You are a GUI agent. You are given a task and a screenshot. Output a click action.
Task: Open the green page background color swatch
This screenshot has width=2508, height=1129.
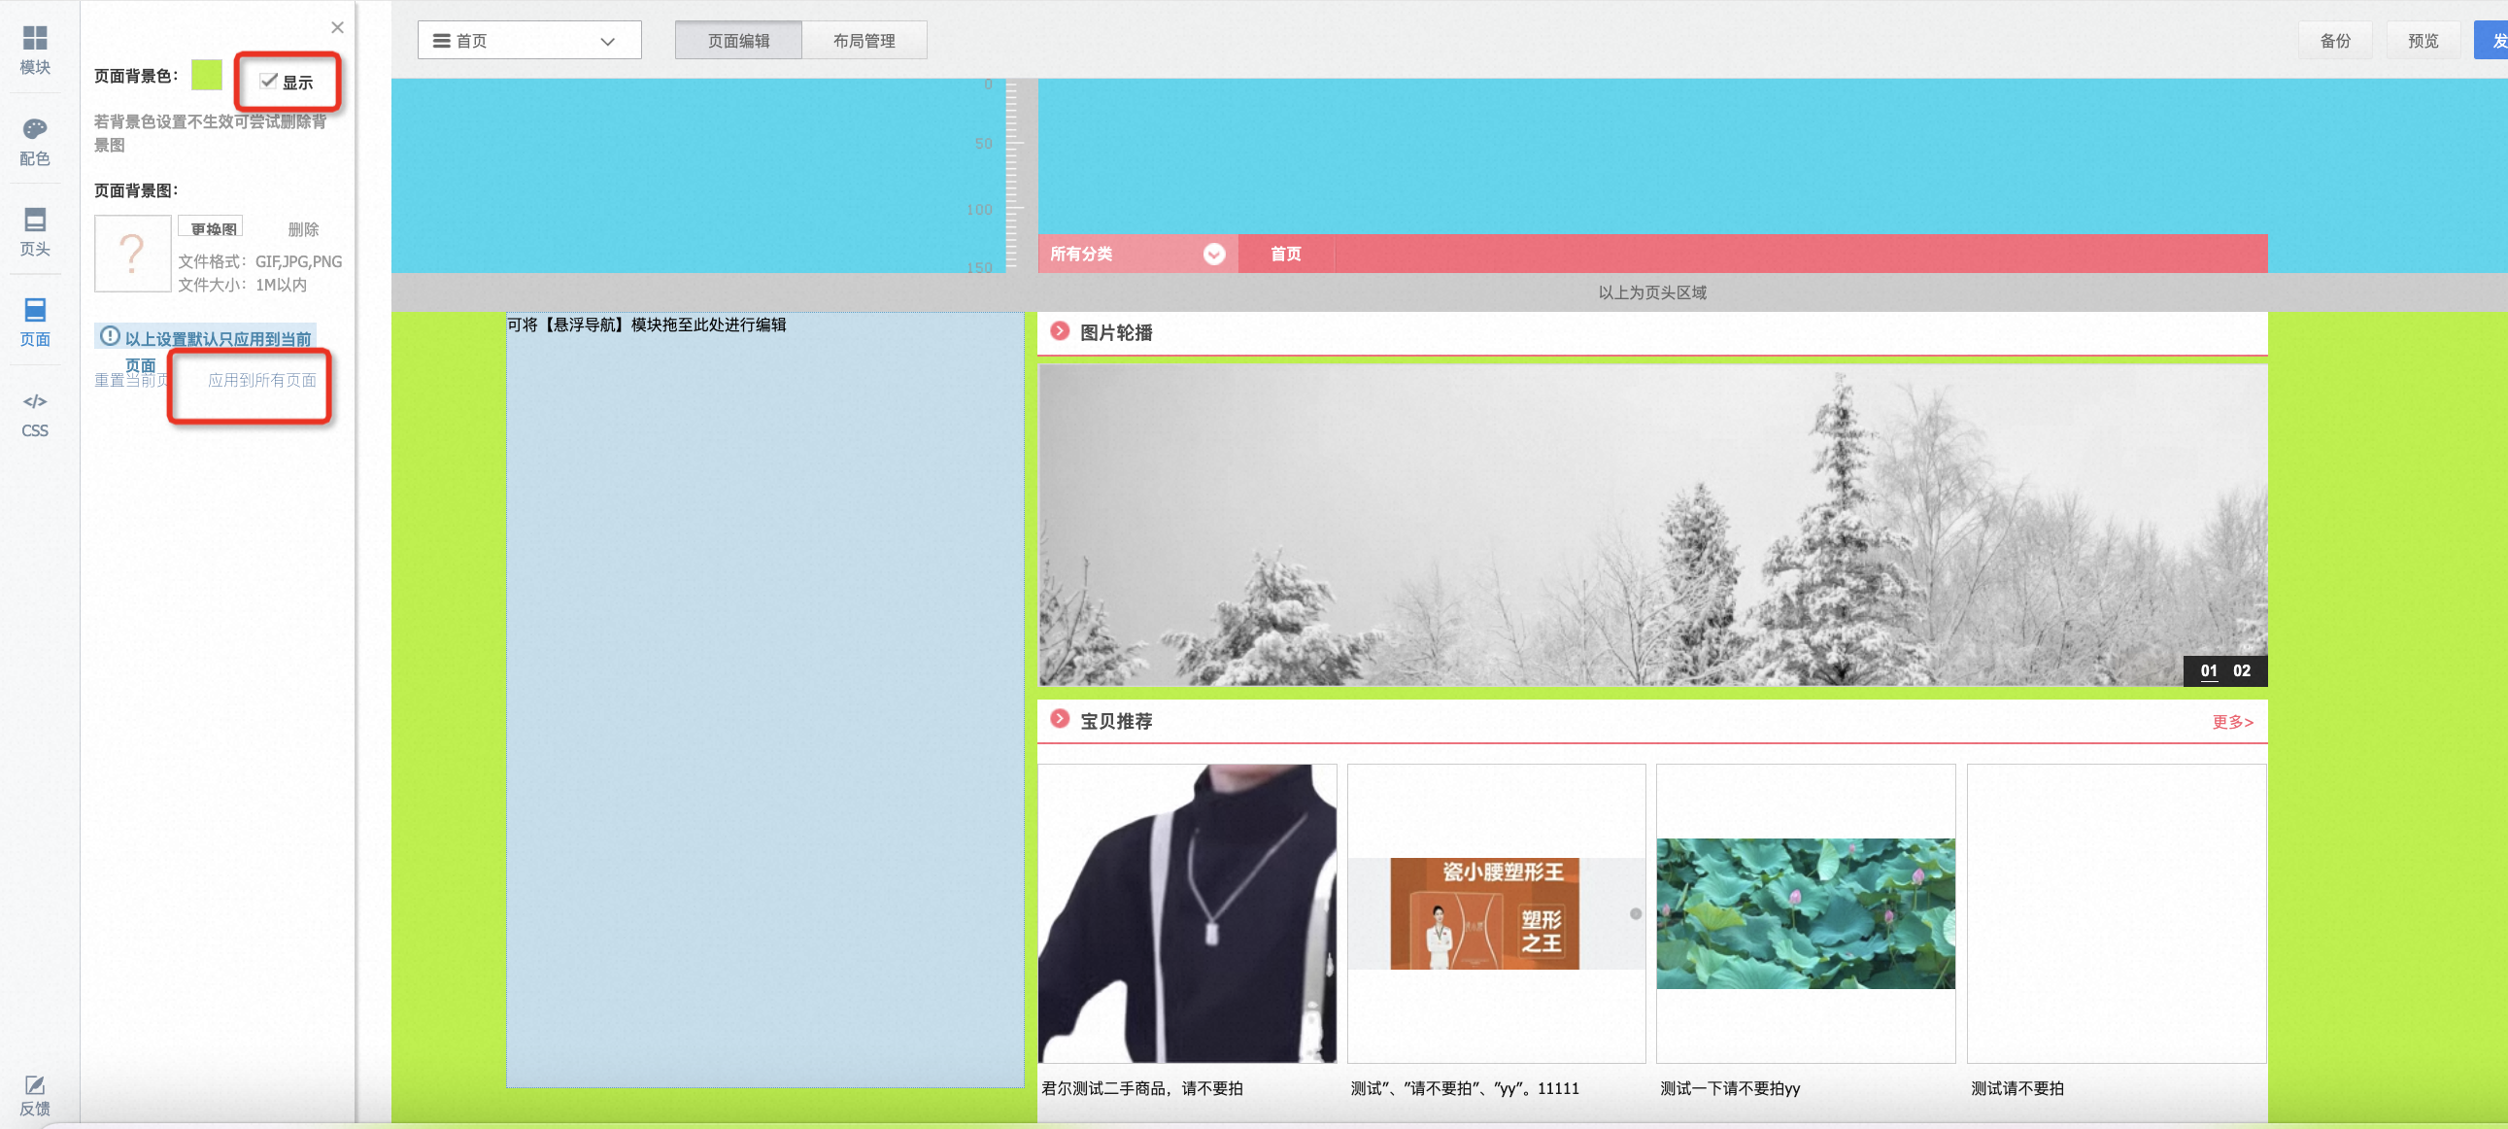coord(206,74)
